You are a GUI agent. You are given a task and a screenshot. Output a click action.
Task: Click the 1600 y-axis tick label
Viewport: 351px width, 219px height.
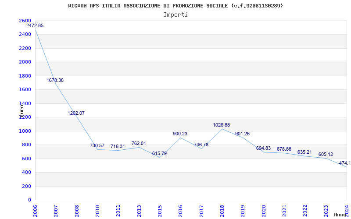pos(25,90)
